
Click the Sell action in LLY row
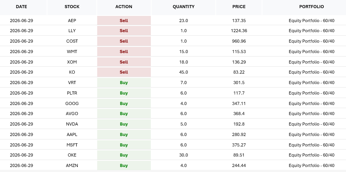coord(124,31)
